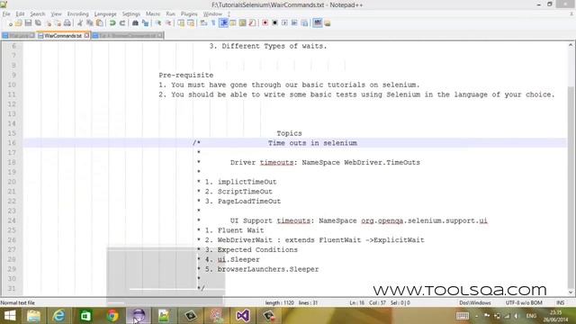Viewport: 576px width, 324px height.
Task: Click the Open file toolbar icon
Action: point(18,23)
